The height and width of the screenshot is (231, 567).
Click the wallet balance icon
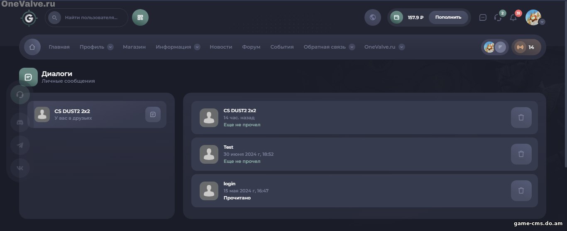[396, 17]
